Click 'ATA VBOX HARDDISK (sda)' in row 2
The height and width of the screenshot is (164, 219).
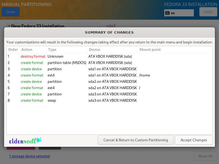point(110,63)
